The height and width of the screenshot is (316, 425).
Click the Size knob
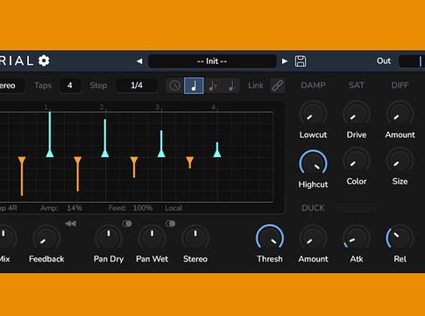(400, 161)
